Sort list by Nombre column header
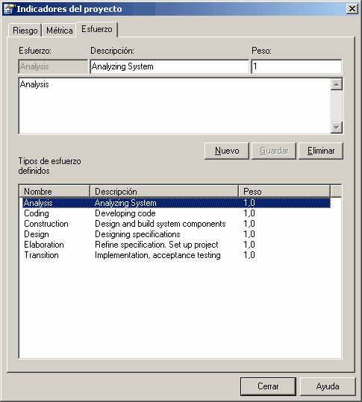 [x=54, y=192]
